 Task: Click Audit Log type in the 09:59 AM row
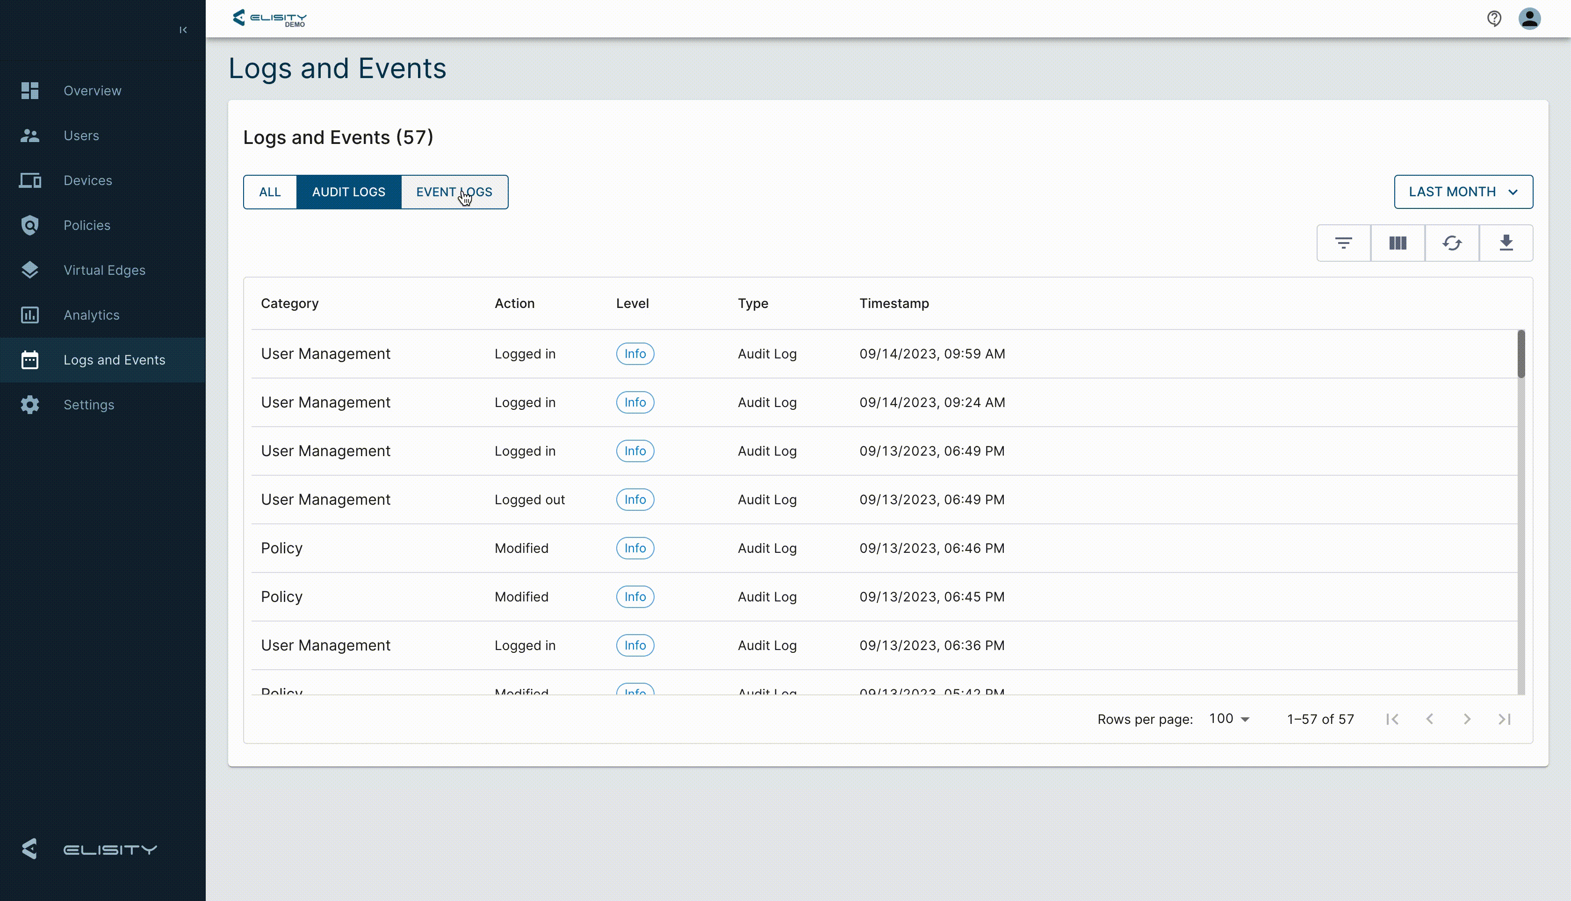768,353
